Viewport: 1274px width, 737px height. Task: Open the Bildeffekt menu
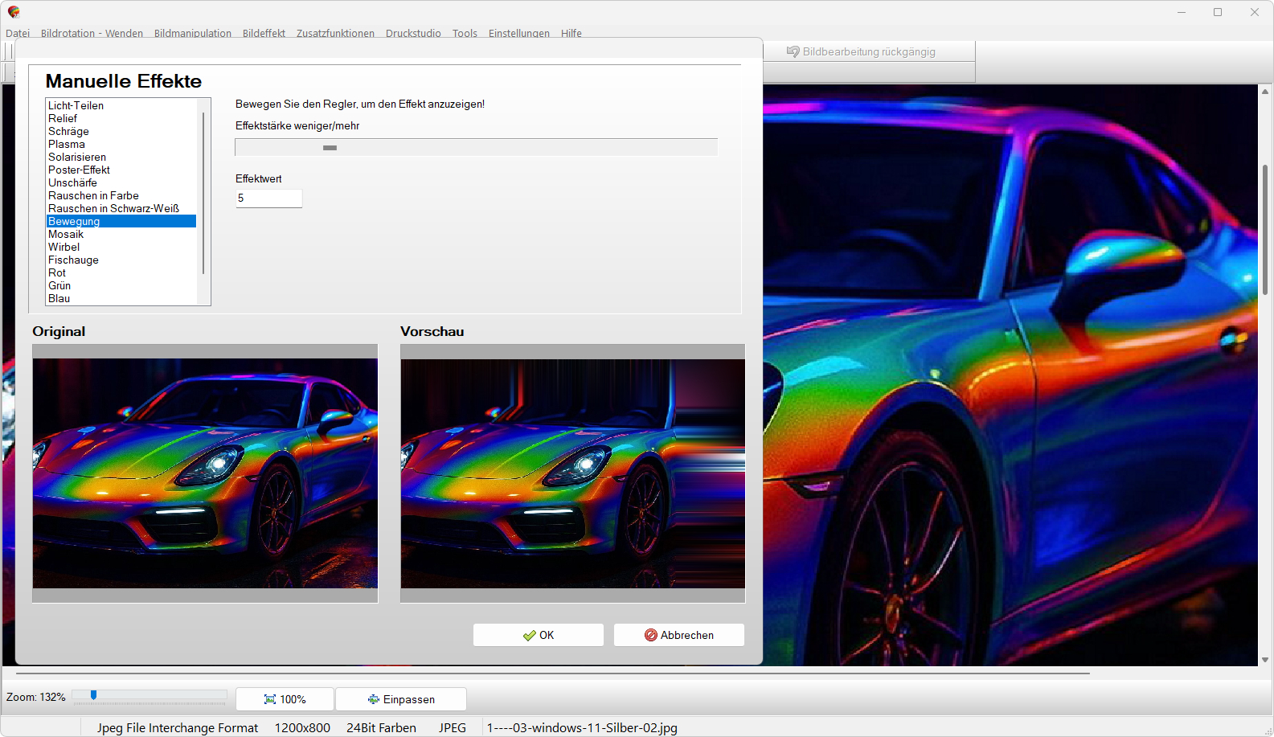point(264,34)
